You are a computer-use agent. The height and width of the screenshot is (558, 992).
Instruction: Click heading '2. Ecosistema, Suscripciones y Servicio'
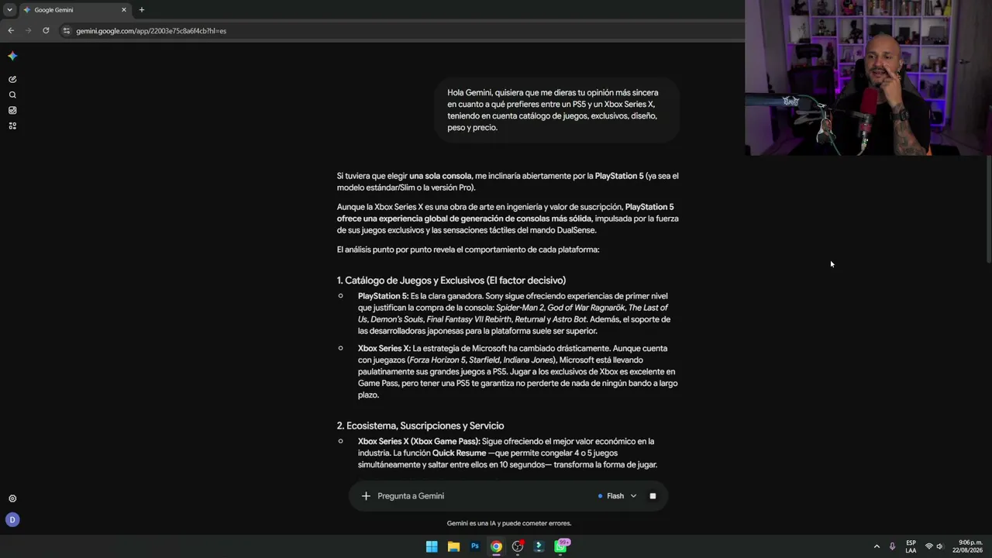[420, 425]
